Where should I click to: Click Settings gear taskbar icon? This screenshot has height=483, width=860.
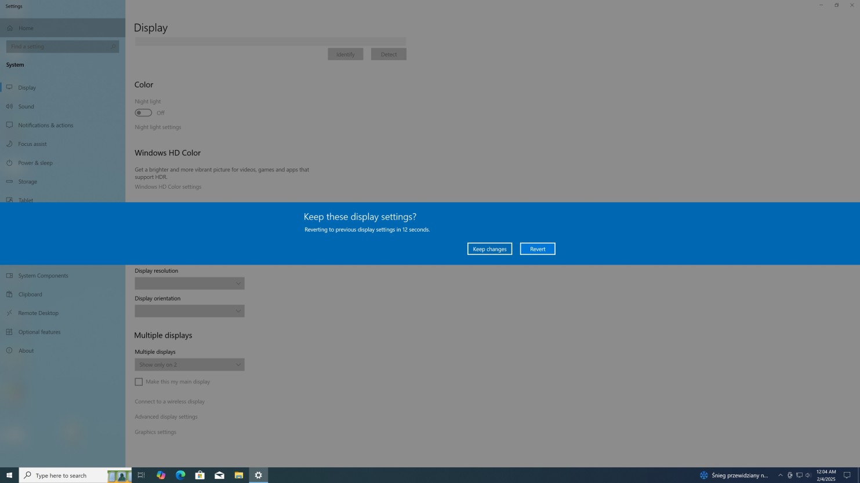point(259,475)
